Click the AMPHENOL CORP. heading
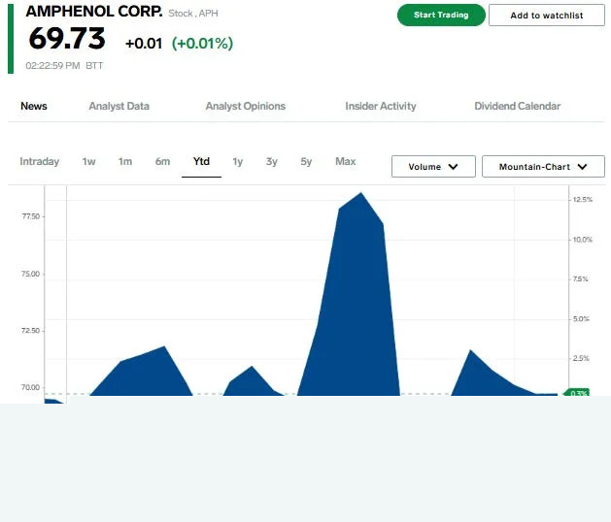Screen dimensions: 611x522 [x=94, y=12]
